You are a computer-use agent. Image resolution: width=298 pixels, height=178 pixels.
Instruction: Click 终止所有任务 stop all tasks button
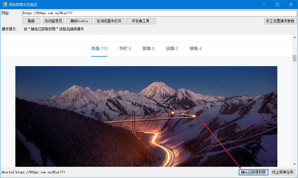tap(283, 172)
